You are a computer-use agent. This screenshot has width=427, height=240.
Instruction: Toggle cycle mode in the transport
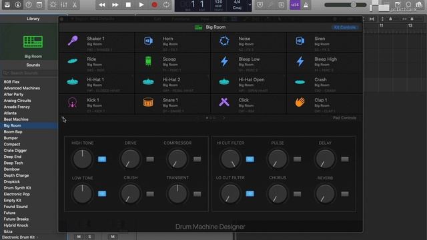[166, 5]
